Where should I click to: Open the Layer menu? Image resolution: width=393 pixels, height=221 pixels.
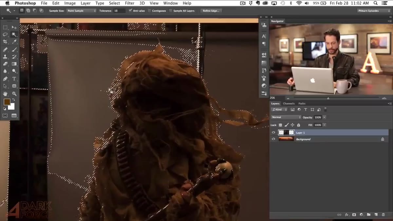point(85,3)
